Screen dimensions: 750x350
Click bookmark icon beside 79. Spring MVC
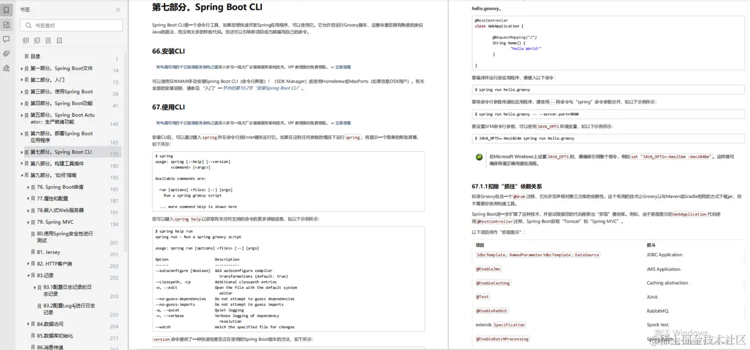pyautogui.click(x=33, y=222)
